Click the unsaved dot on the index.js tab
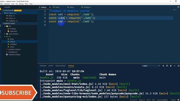Image resolution: width=180 pixels, height=101 pixels. click(x=50, y=7)
